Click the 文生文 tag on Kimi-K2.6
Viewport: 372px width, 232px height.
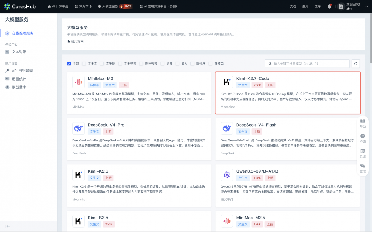click(94, 178)
